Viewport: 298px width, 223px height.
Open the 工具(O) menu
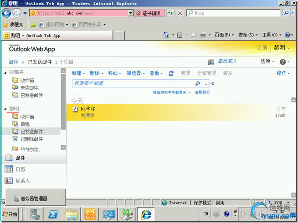click(x=272, y=35)
